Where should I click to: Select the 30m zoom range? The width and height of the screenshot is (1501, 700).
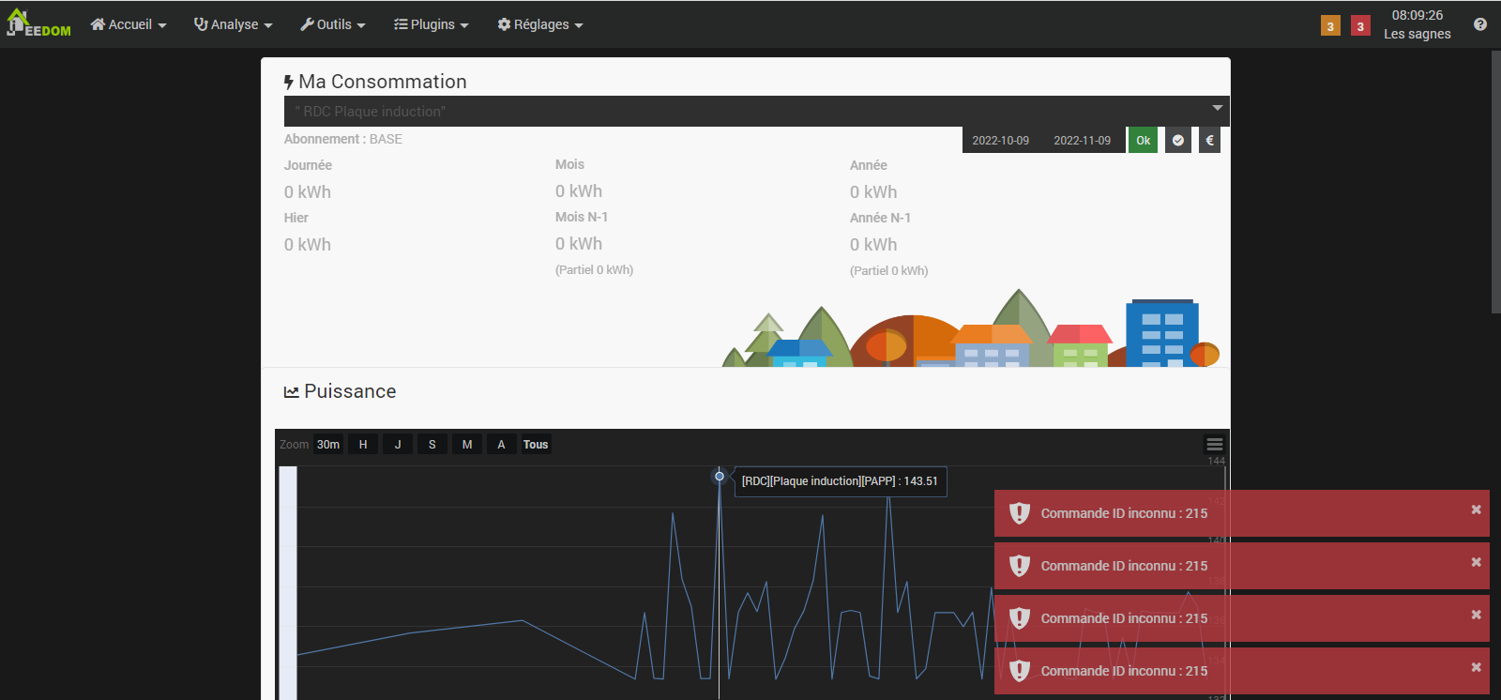[328, 445]
